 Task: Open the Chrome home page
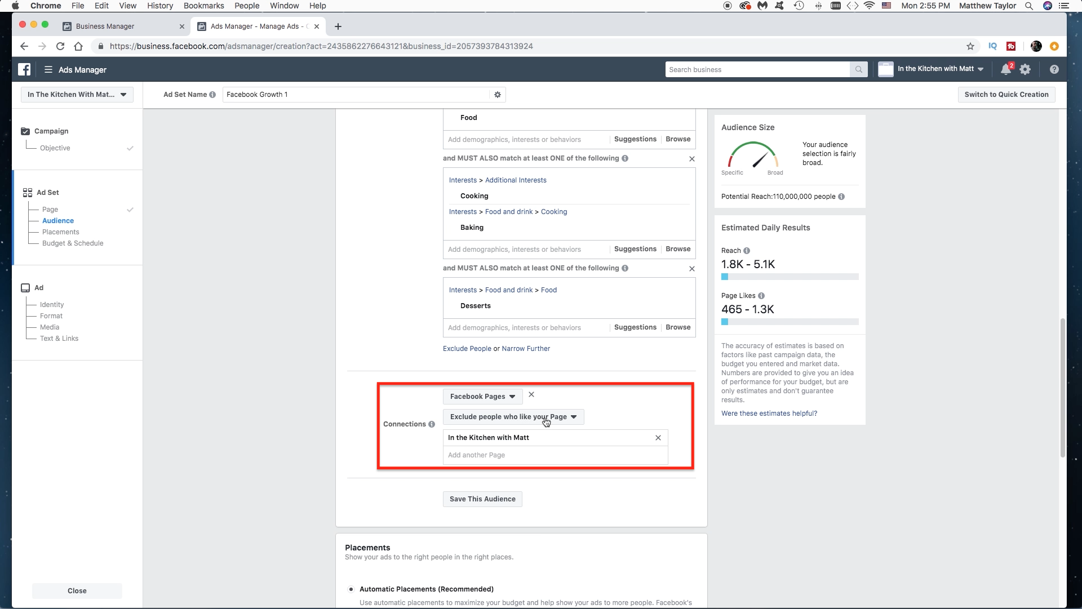(x=78, y=46)
